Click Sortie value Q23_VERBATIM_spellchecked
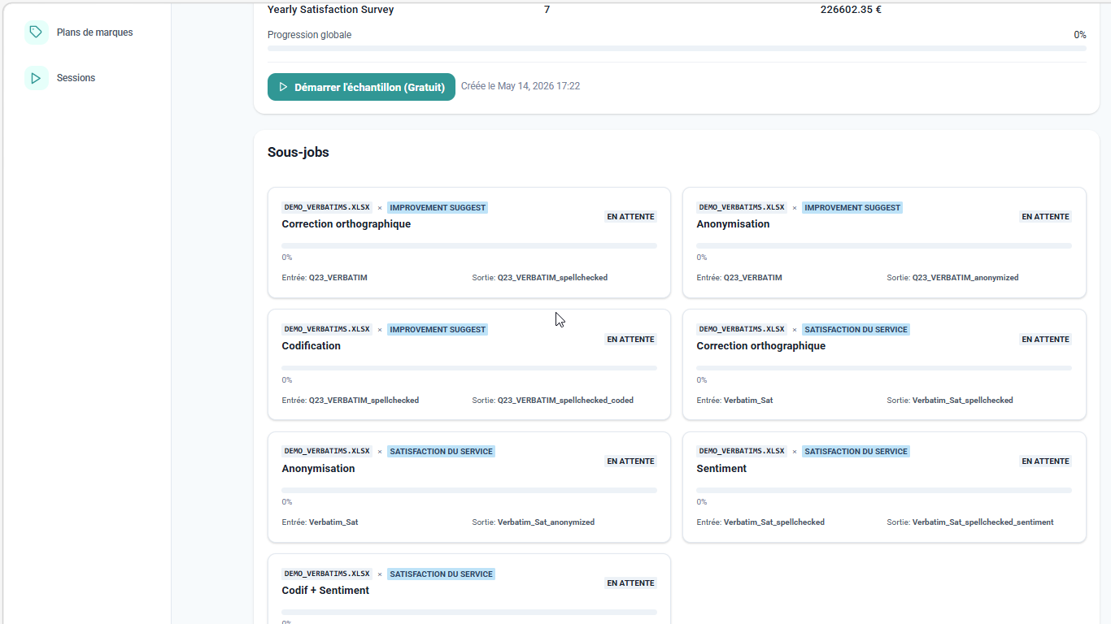The image size is (1111, 624). [x=552, y=278]
